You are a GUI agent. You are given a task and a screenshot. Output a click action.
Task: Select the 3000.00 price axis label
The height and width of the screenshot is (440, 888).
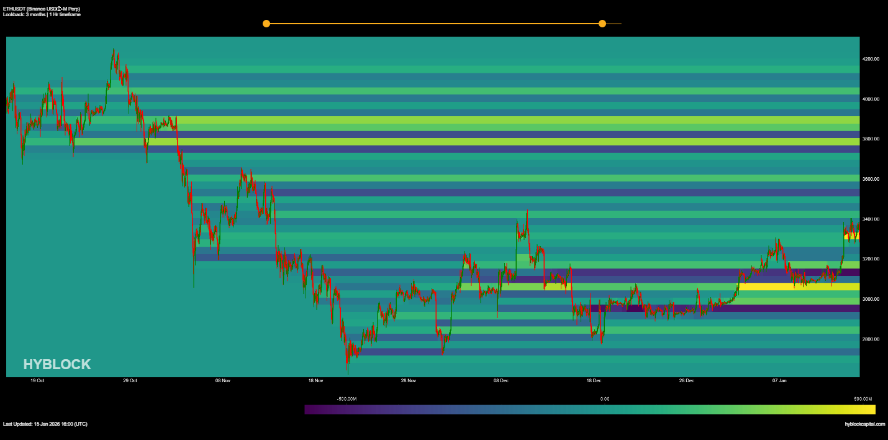871,299
